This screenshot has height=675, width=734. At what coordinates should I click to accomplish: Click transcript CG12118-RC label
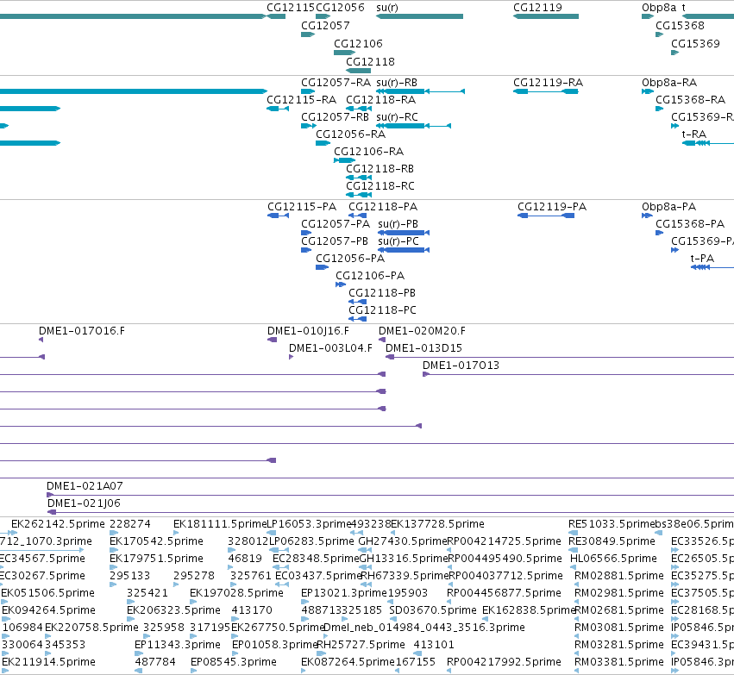[x=380, y=186]
